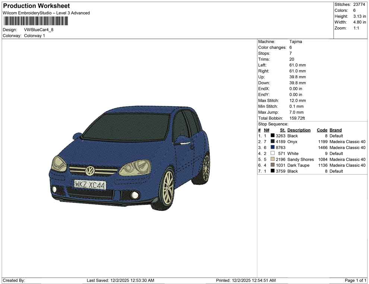Image resolution: width=369 pixels, height=284 pixels.
Task: Click the license plate 'WKZ XC44' on car
Action: 90,185
